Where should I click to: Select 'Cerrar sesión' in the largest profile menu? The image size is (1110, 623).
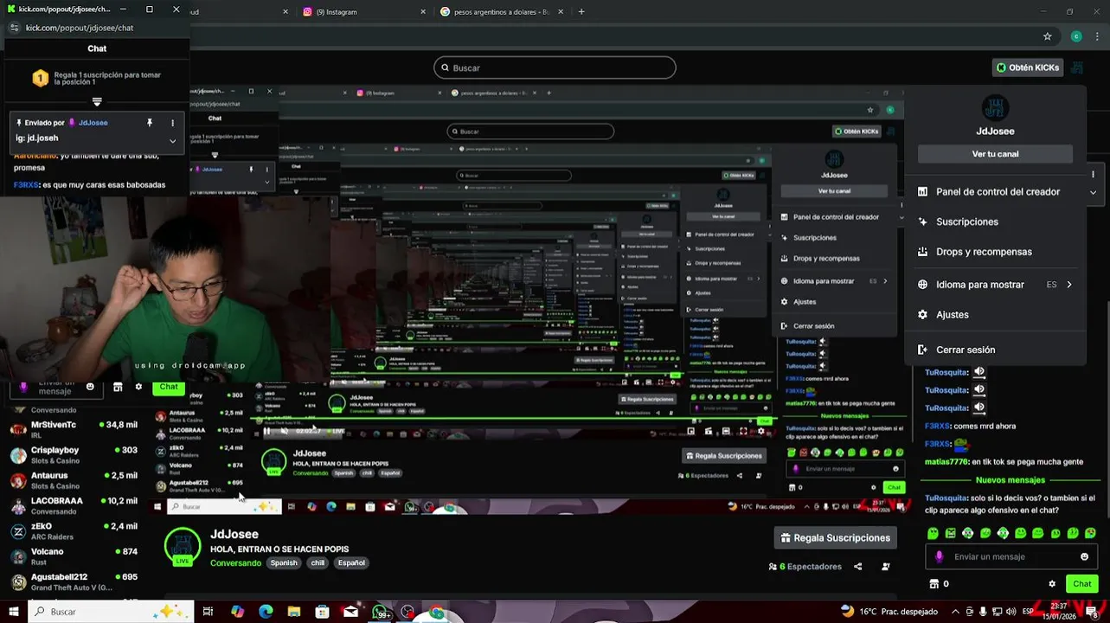995,350
